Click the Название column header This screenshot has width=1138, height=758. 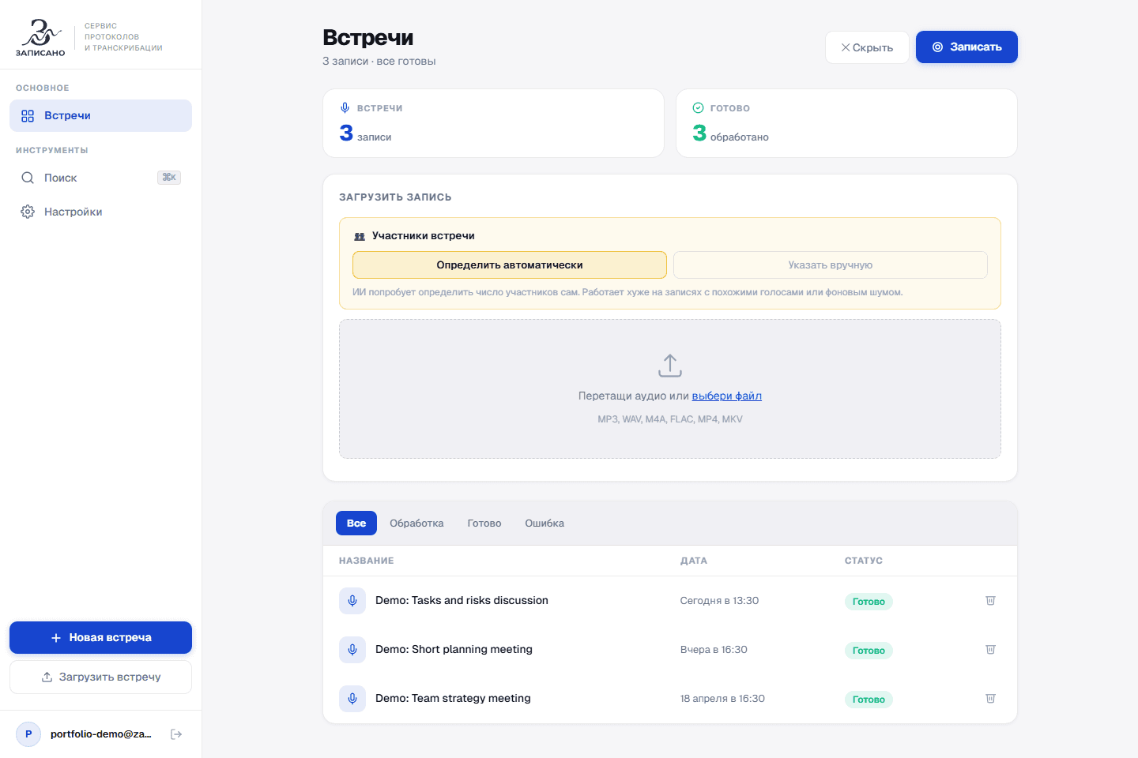coord(367,561)
